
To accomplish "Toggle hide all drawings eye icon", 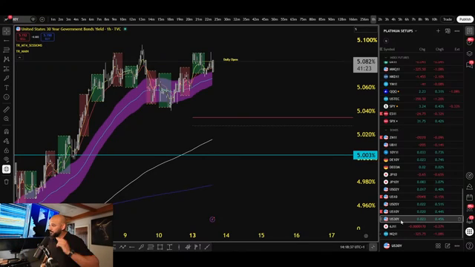I will pyautogui.click(x=7, y=159).
